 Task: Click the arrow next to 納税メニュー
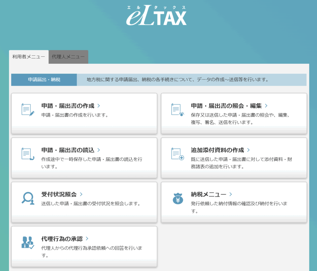coord(231,194)
